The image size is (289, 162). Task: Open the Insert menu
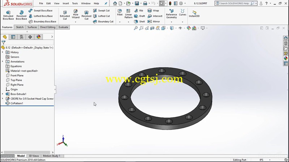point(66,3)
